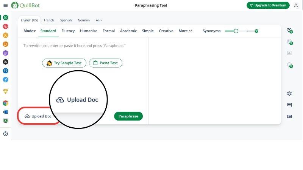Click the premium end of Synonyms slider

[256, 31]
